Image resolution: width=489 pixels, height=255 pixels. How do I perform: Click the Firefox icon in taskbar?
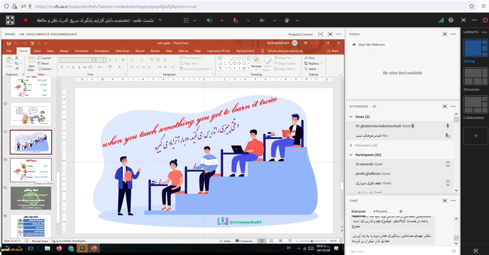59,248
